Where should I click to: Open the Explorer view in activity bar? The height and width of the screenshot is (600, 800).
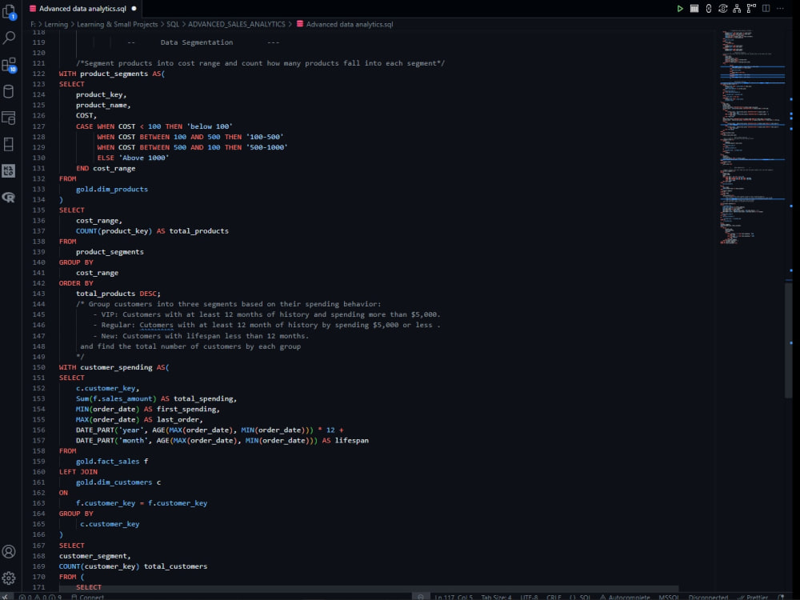pyautogui.click(x=9, y=11)
